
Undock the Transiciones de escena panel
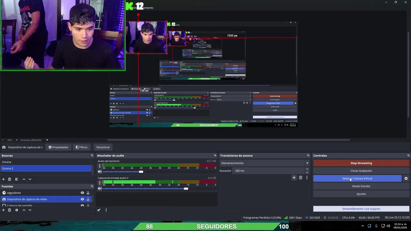[308, 156]
